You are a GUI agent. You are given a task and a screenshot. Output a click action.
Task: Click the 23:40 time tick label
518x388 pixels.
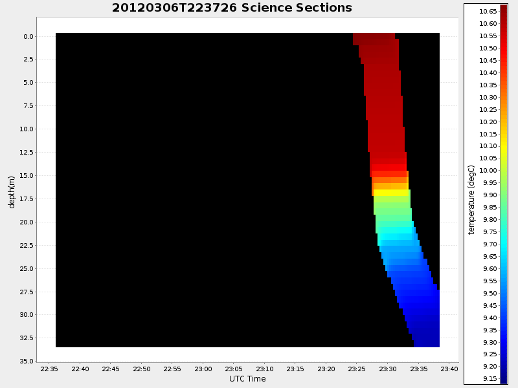tap(449, 369)
